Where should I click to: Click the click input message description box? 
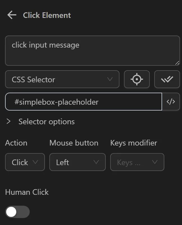click(92, 50)
